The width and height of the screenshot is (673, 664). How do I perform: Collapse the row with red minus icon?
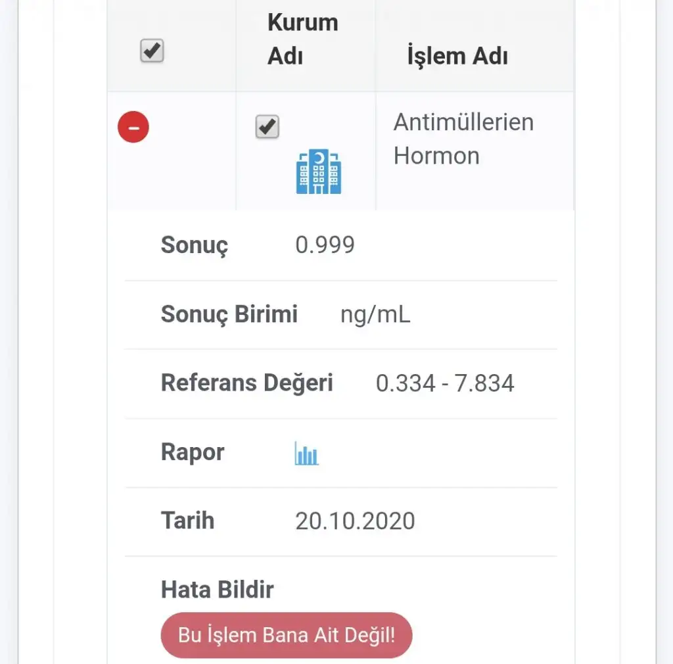tap(133, 127)
